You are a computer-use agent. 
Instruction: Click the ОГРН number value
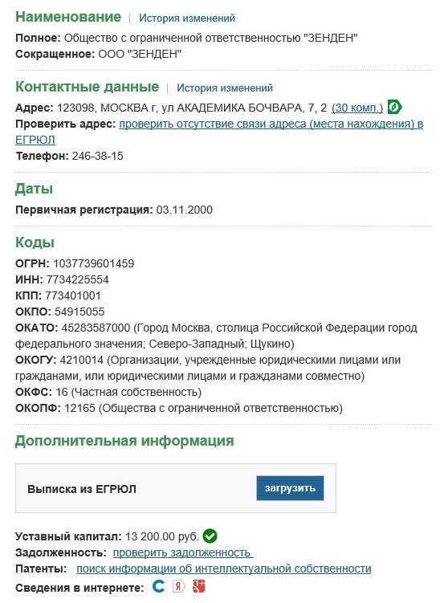[x=93, y=263]
